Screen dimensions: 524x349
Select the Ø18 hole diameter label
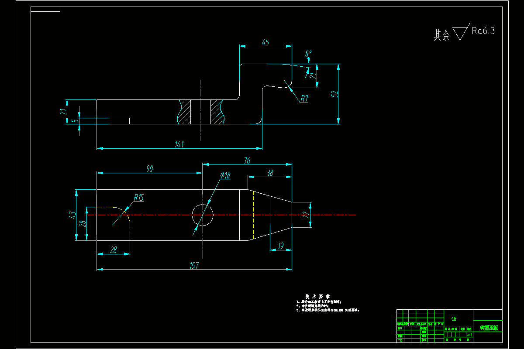[x=225, y=175]
